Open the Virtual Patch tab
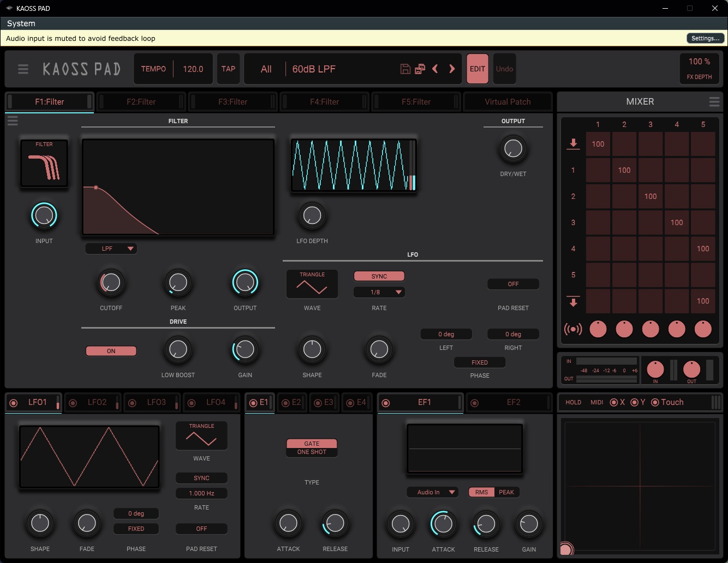The height and width of the screenshot is (563, 728). click(x=508, y=102)
